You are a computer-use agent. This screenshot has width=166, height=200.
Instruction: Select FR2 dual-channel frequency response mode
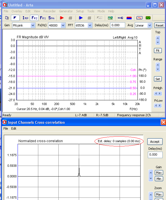point(34,18)
